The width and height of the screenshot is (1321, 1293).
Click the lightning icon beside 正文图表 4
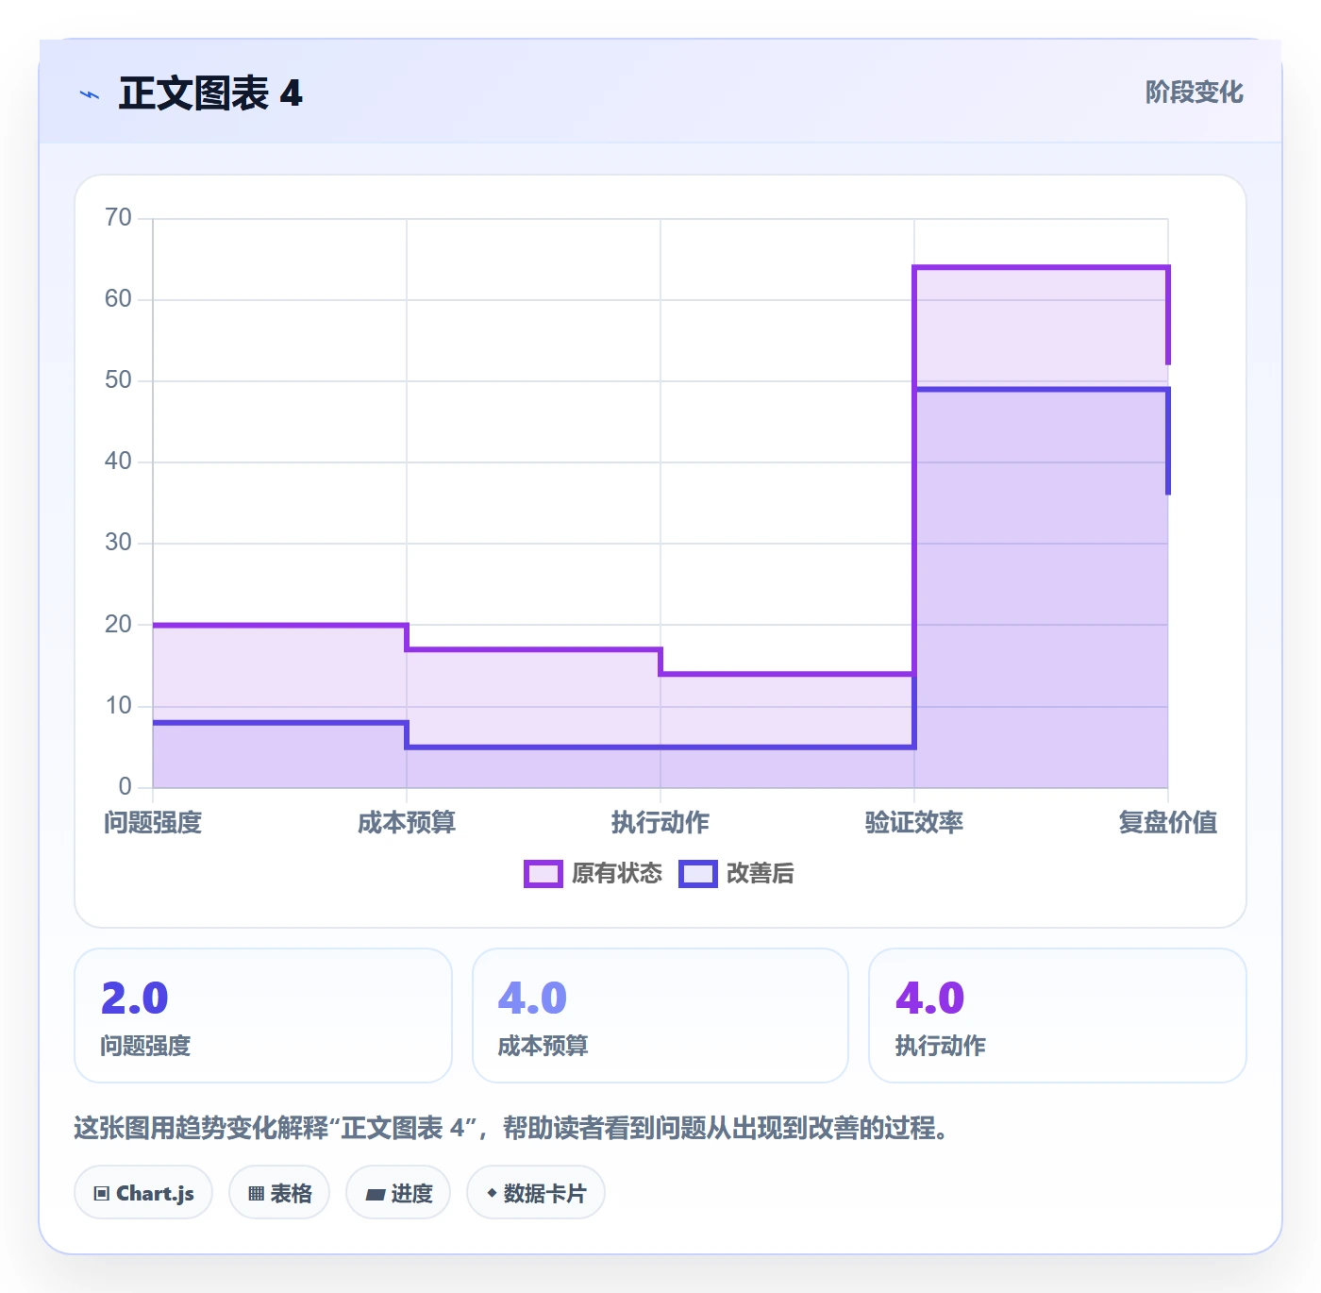[90, 94]
